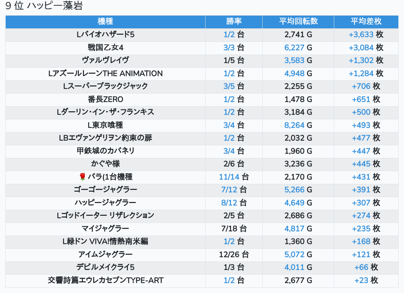The width and height of the screenshot is (404, 293).
Task: Click the +23 枚 average difference value
Action: 366,280
